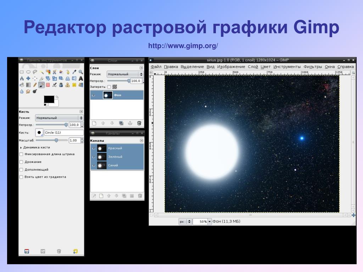The height and width of the screenshot is (272, 363).
Task: Select the Pencil tool
Action: coord(35,85)
